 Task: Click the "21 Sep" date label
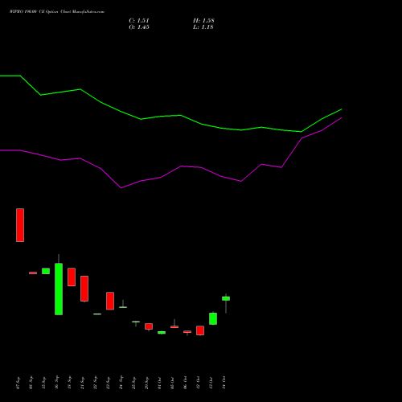pos(82,383)
